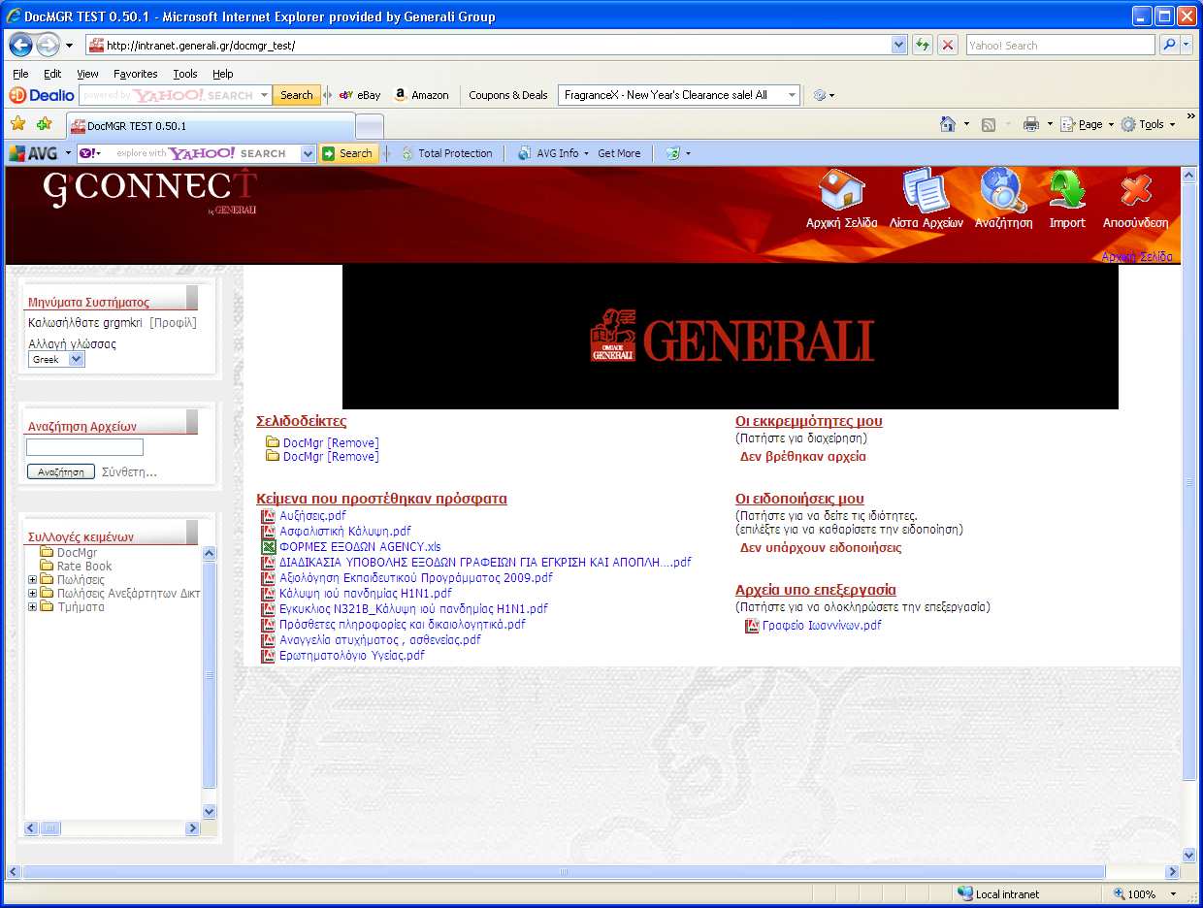Expand the Πωλήσεις tree folder
Viewport: 1203px width, 908px height.
pyautogui.click(x=33, y=580)
